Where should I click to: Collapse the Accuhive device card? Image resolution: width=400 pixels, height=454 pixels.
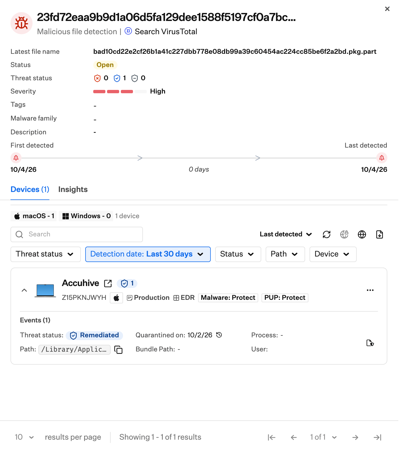(x=24, y=290)
